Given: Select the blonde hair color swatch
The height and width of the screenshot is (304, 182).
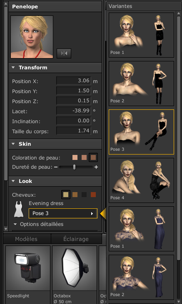Looking at the screenshot, I should click(x=66, y=195).
